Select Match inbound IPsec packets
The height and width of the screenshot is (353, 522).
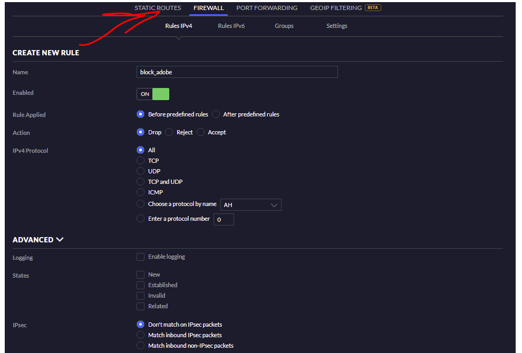(140, 335)
